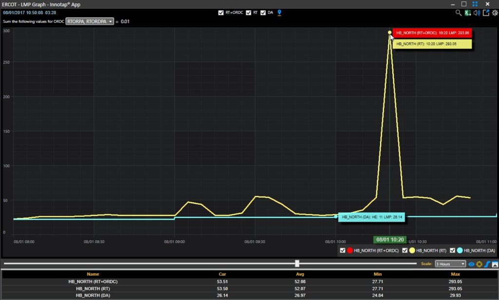Image resolution: width=499 pixels, height=300 pixels.
Task: Click the red HB_NORTH (RT+ORDC) tooltip label
Action: click(432, 33)
